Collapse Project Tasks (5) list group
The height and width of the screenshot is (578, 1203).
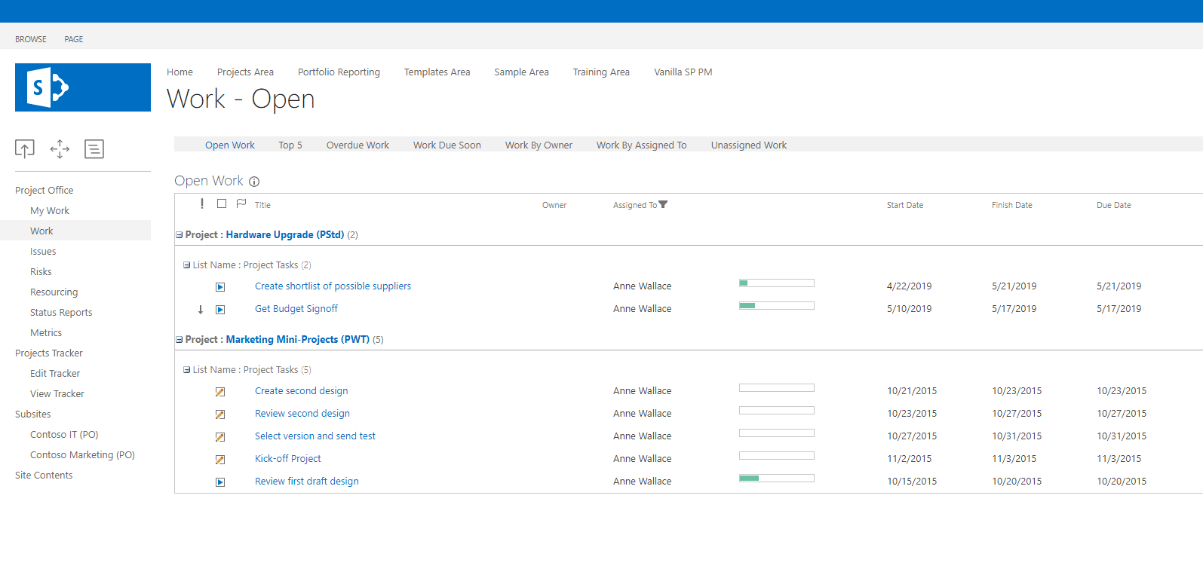187,370
